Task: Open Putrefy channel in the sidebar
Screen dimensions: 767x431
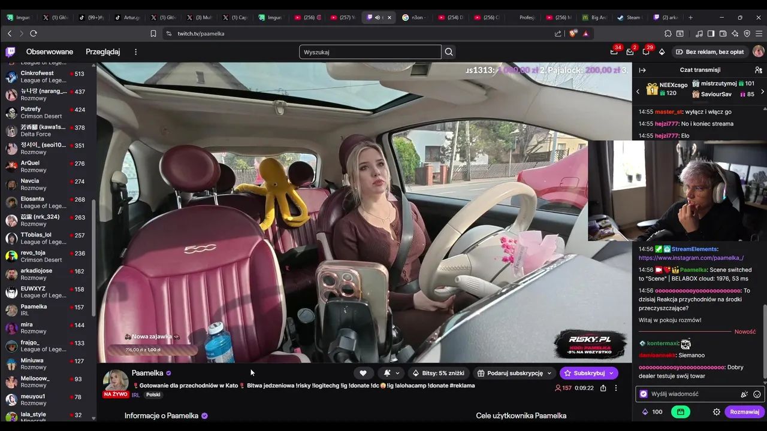Action: (47, 113)
